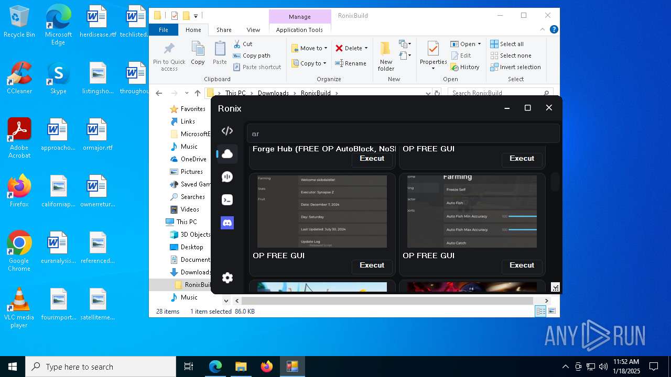The height and width of the screenshot is (377, 671).
Task: Click Invert selection in ribbon
Action: pyautogui.click(x=516, y=67)
